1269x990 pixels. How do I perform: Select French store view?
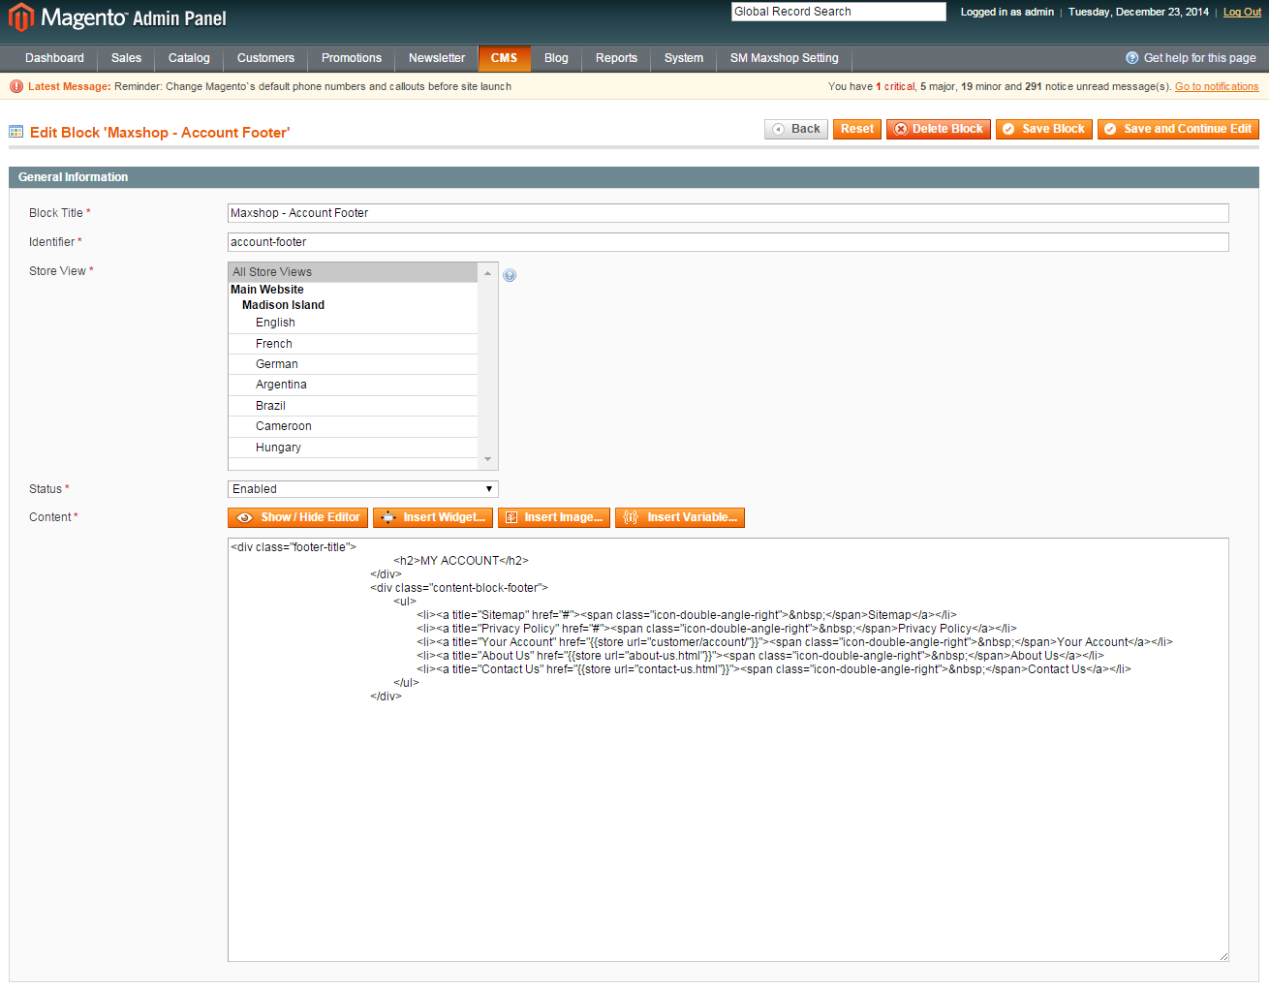[353, 344]
